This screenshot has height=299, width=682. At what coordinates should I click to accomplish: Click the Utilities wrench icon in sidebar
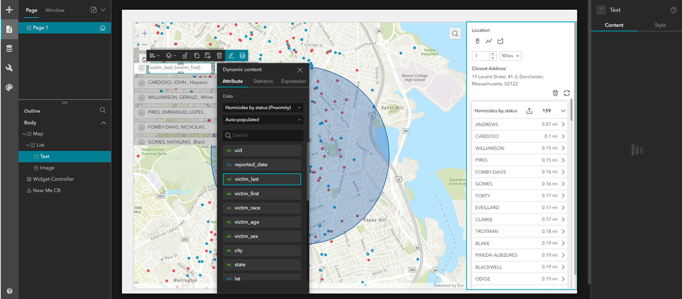[9, 68]
